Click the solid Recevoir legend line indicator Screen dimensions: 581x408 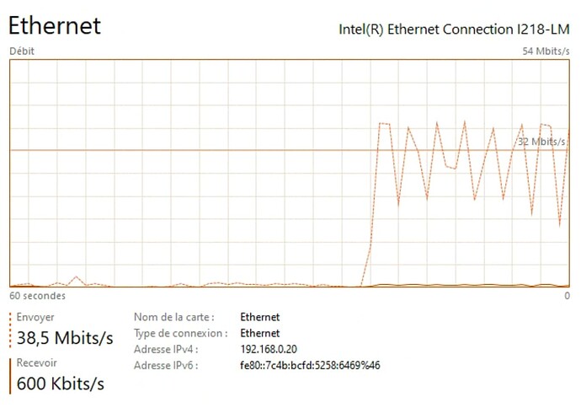(10, 376)
